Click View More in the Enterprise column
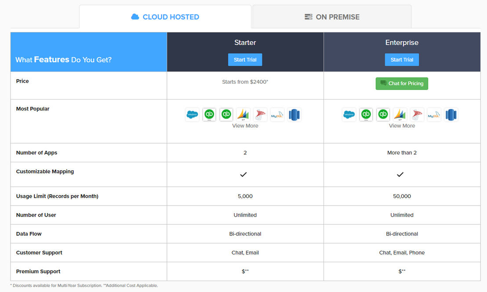The width and height of the screenshot is (487, 292). click(x=402, y=125)
